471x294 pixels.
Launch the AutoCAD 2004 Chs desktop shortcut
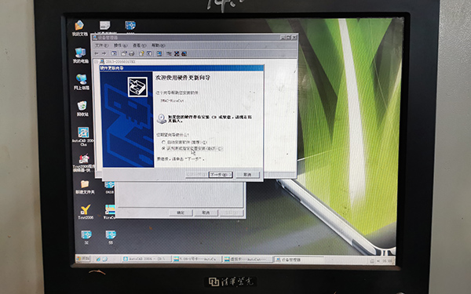click(x=83, y=136)
